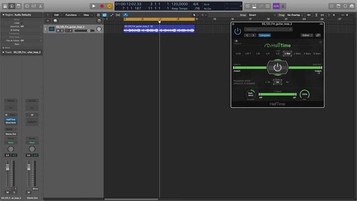The width and height of the screenshot is (357, 201).
Task: Open the List Editors button
Action: coord(332,6)
